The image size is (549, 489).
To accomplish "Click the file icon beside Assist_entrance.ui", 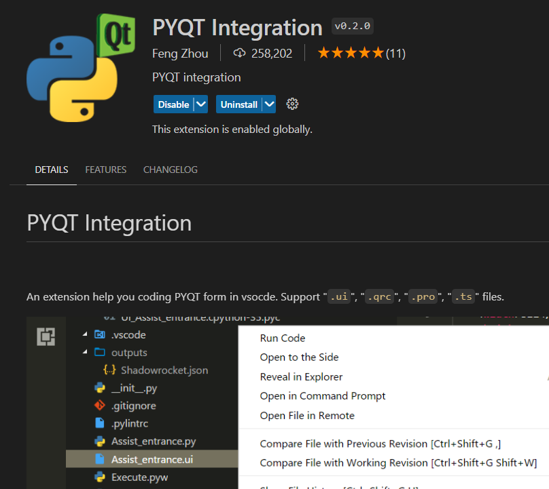I will [x=100, y=459].
